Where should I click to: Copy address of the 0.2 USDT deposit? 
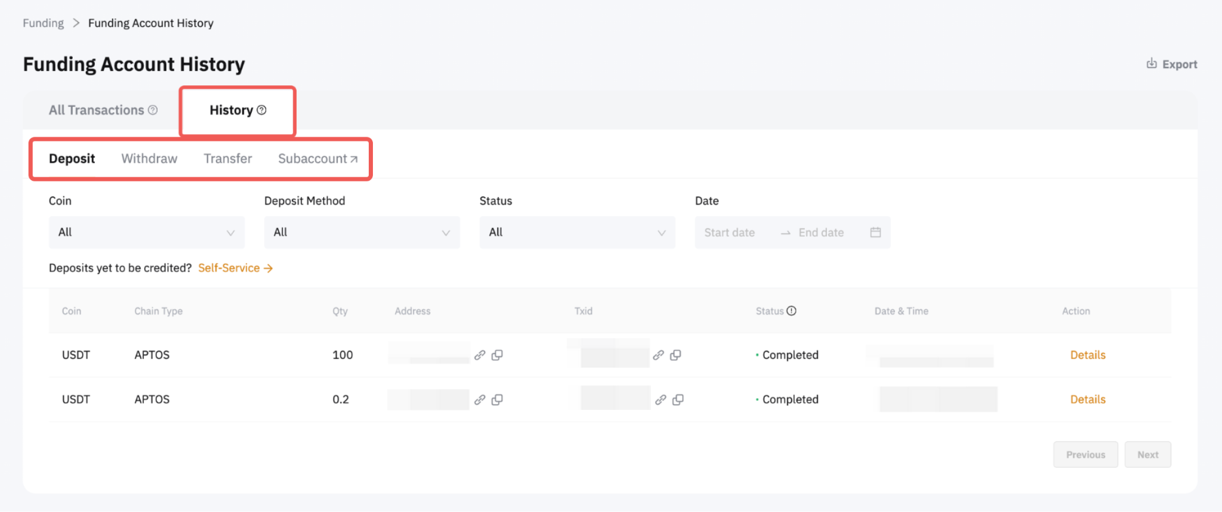point(497,400)
